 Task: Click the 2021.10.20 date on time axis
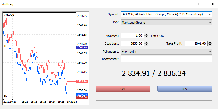pos(10,101)
